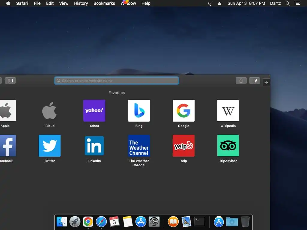The image size is (307, 230).
Task: Open the Mail stamp icon in Dock
Action: pos(186,222)
